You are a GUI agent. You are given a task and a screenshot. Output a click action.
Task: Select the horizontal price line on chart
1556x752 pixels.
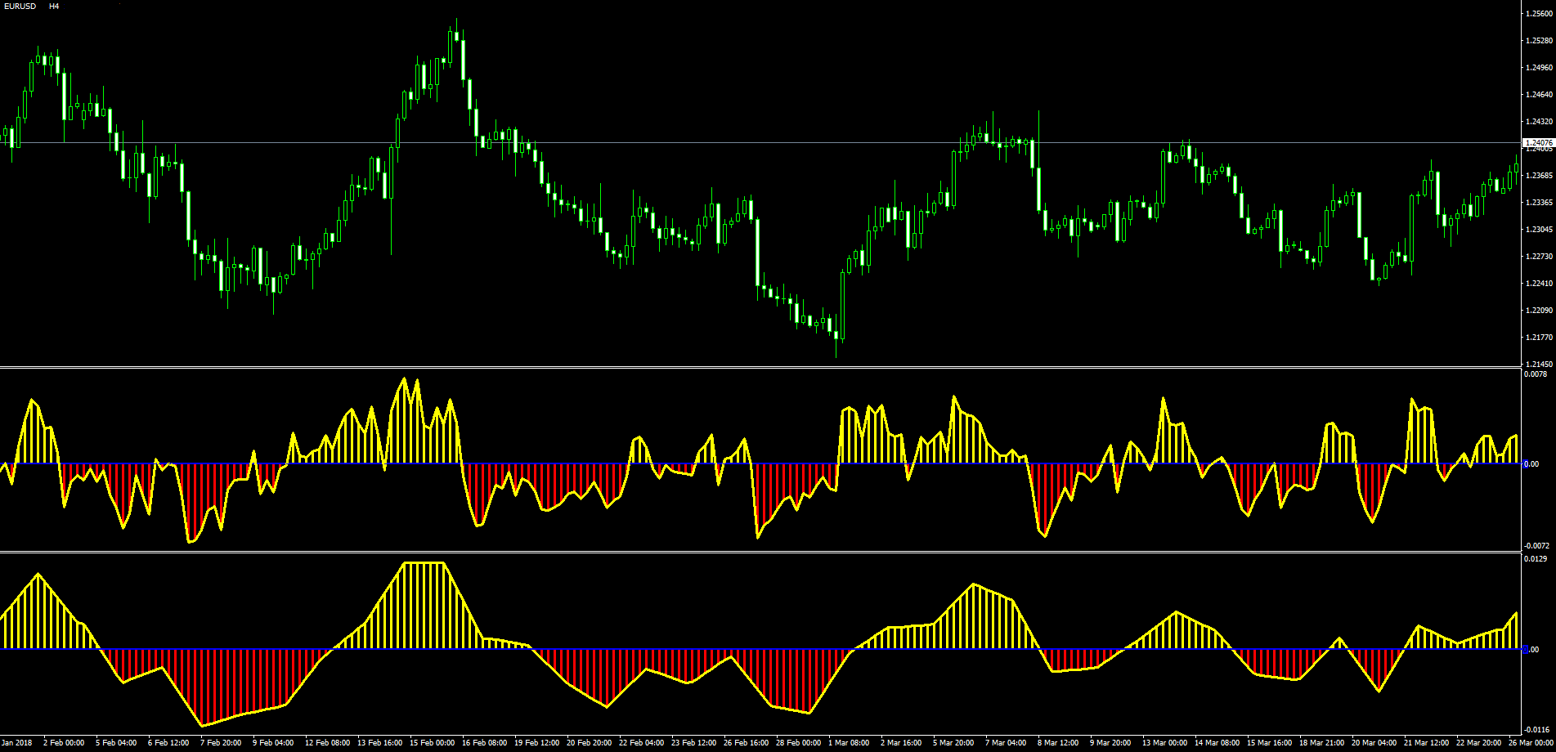tap(760, 143)
